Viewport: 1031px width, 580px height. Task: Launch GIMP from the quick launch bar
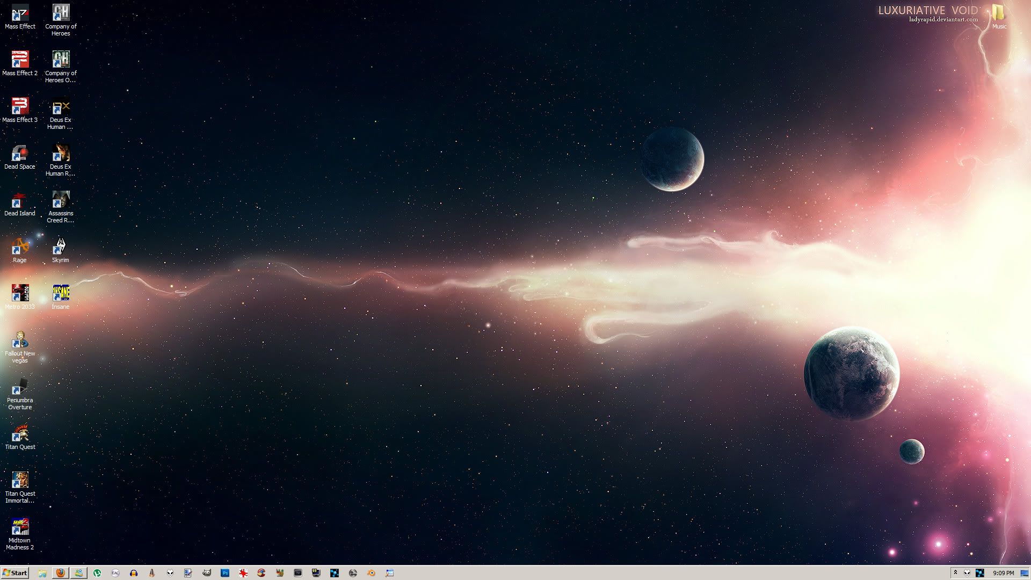click(x=207, y=573)
